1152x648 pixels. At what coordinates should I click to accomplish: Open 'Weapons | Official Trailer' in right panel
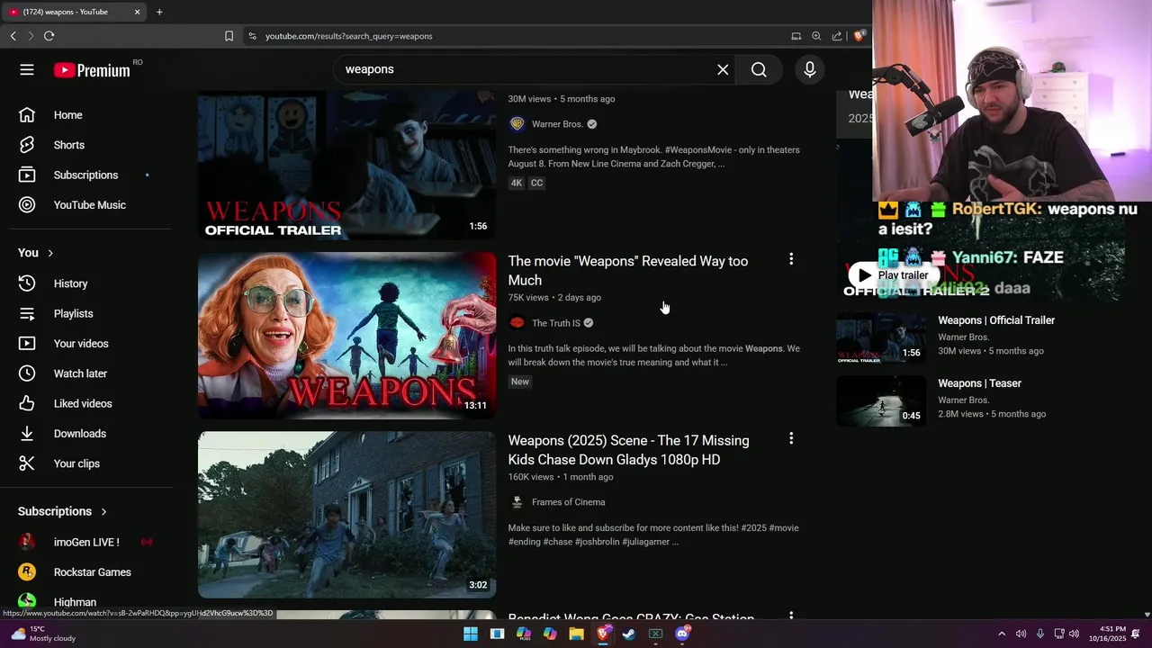point(996,320)
